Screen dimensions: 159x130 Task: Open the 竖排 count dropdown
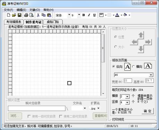coord(127,102)
